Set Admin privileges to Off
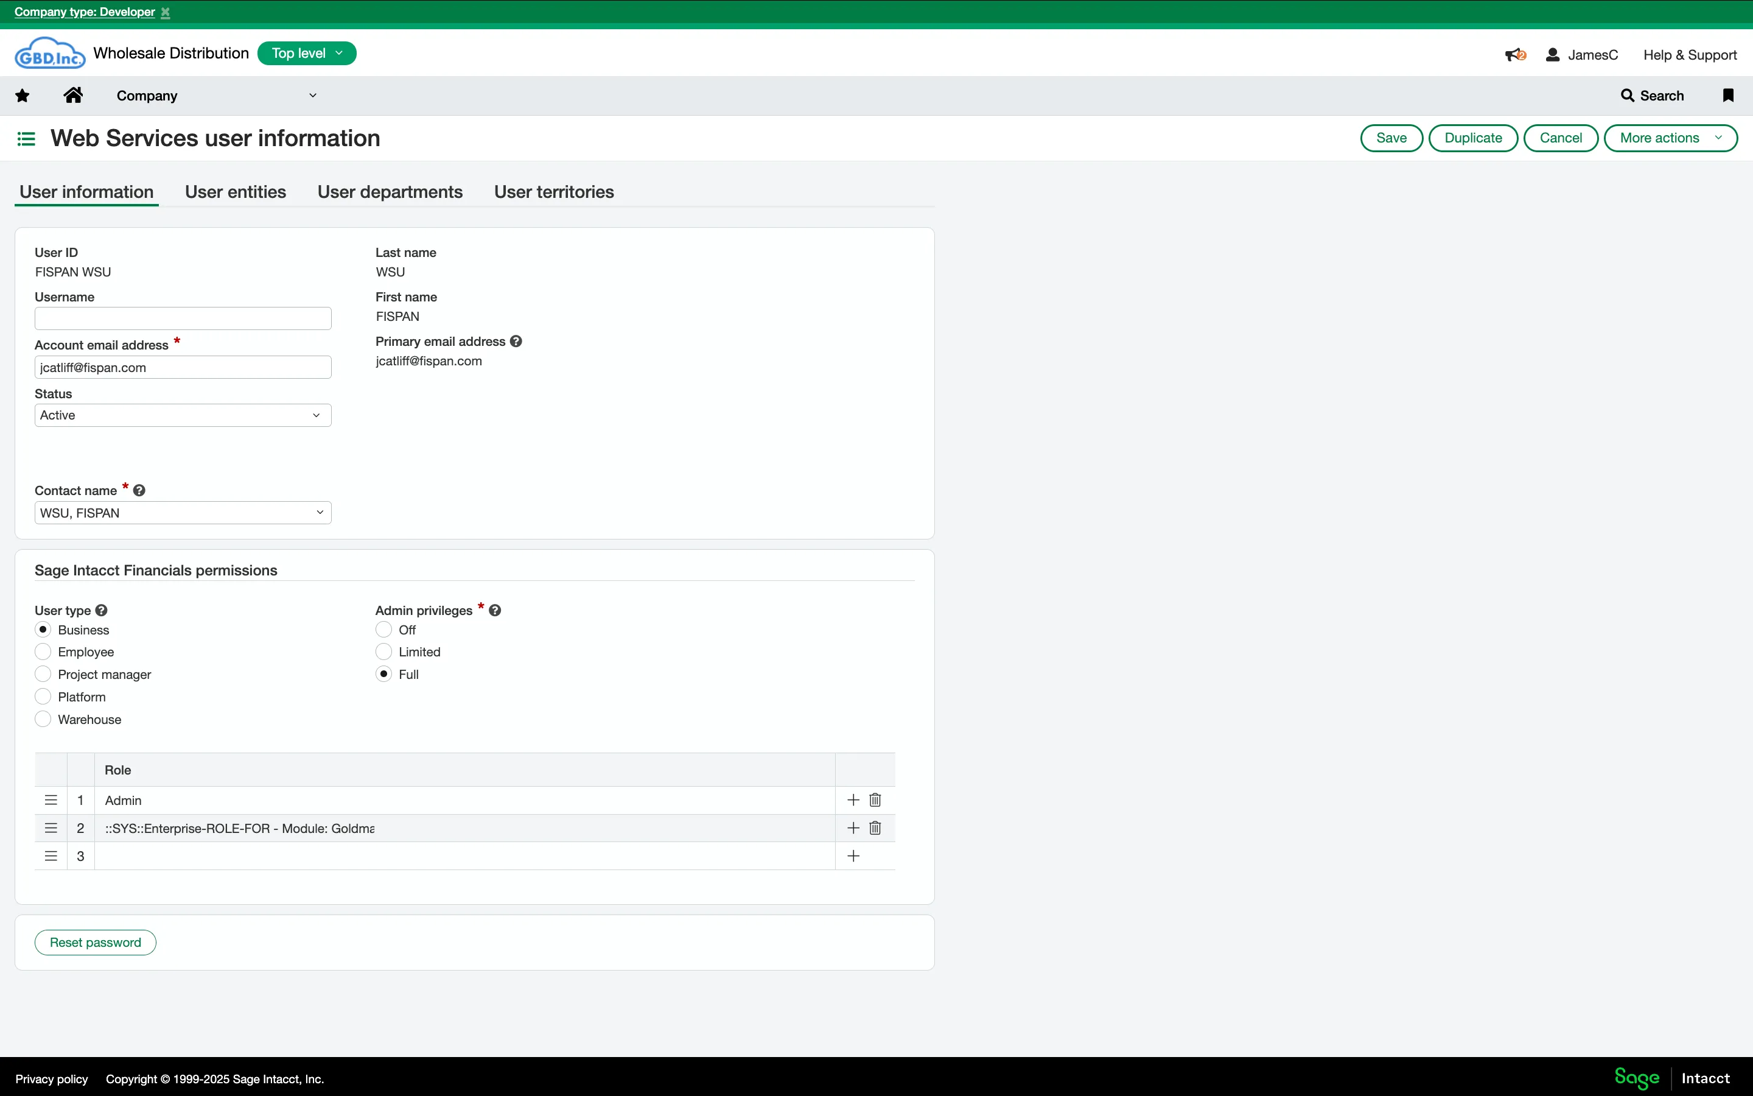 coord(384,630)
